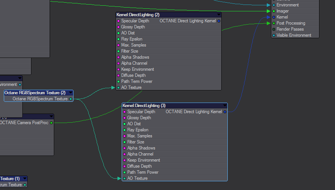Viewport: 335px width, 190px height.
Task: Click the OCTANE Camera PostProc output label
Action: click(x=24, y=123)
